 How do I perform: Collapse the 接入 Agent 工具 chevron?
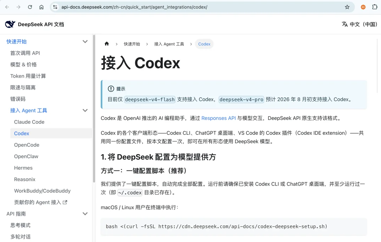[x=85, y=110]
